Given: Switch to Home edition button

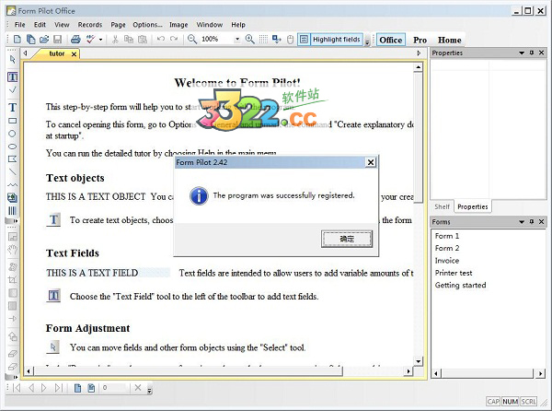Looking at the screenshot, I should (x=449, y=41).
